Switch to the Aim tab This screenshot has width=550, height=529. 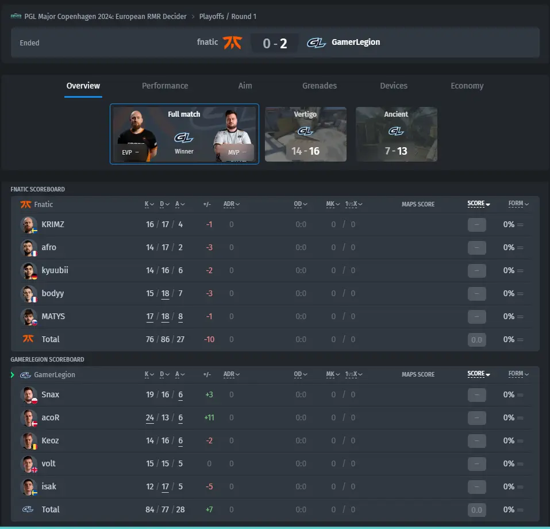click(x=245, y=86)
